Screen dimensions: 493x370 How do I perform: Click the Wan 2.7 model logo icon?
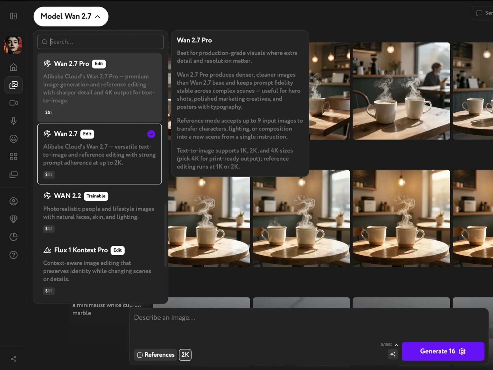[47, 134]
